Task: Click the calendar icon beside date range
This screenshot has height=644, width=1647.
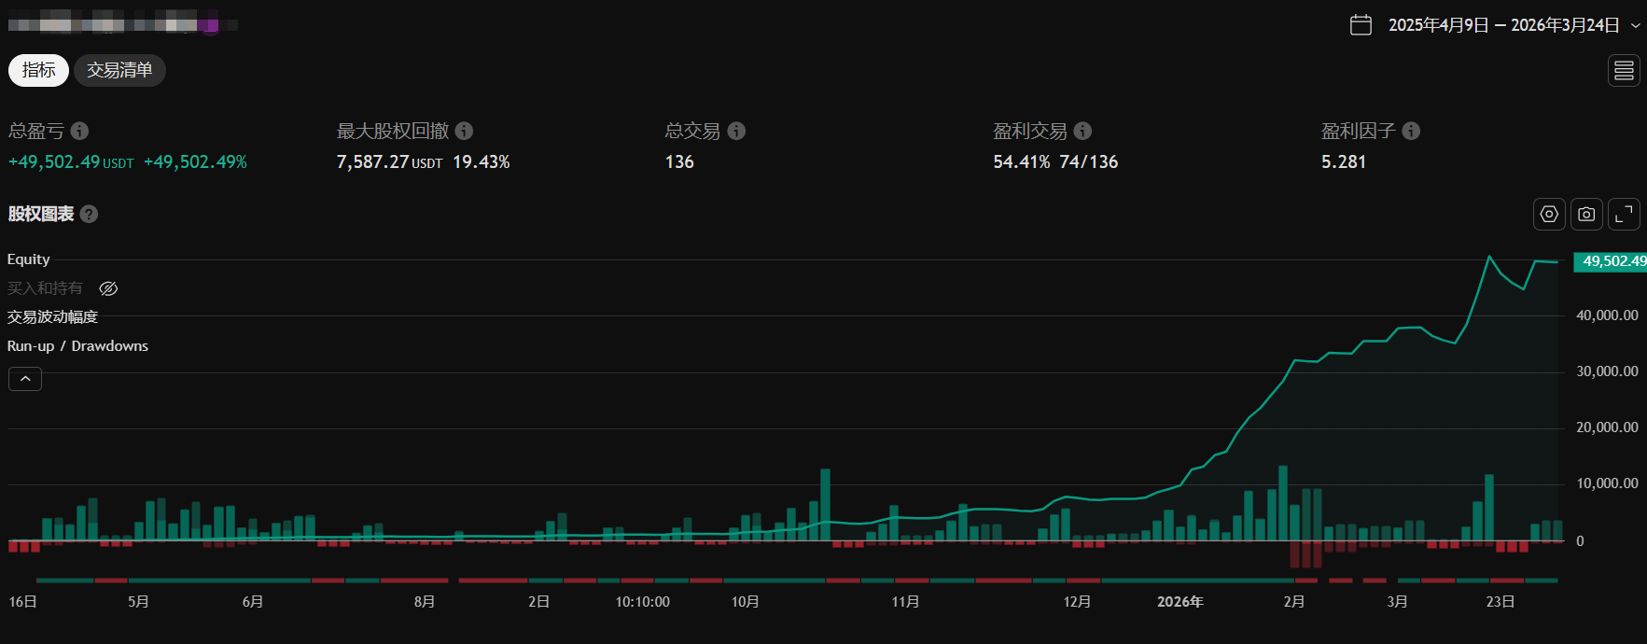Action: click(x=1361, y=25)
